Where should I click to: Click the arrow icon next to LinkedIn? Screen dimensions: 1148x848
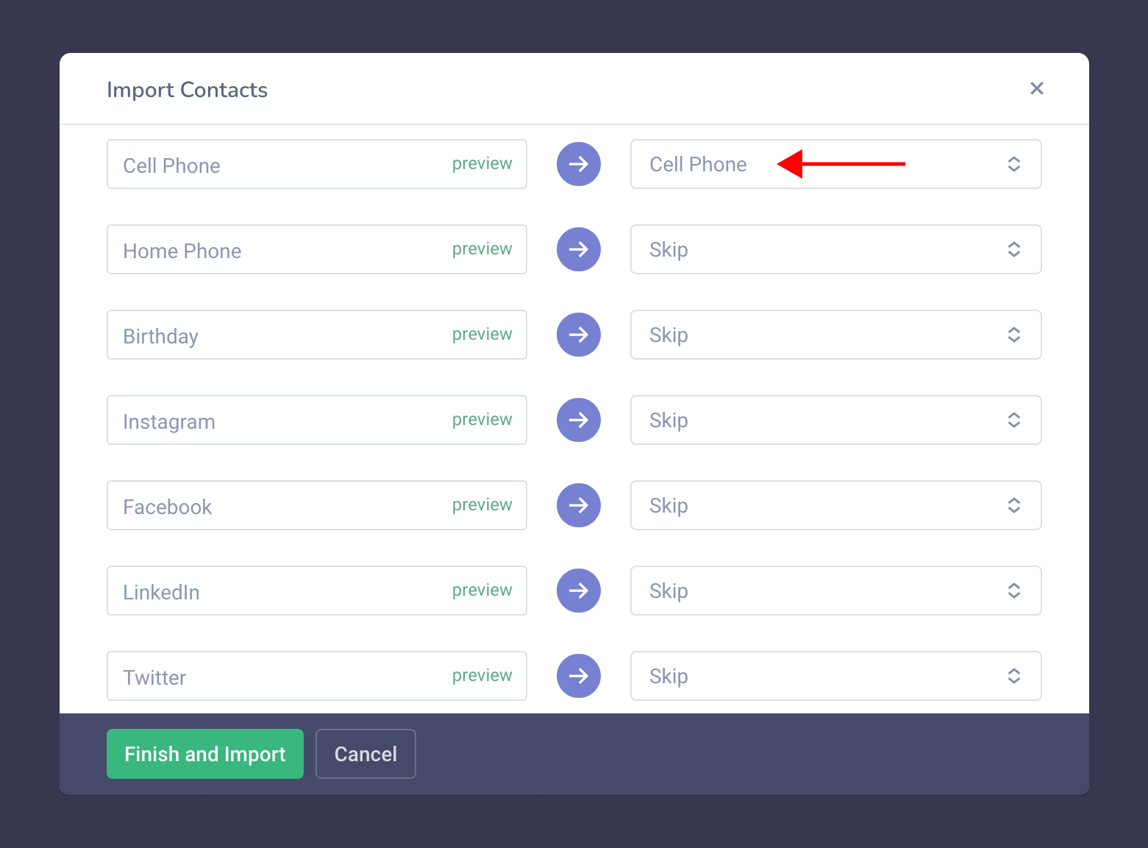pos(579,591)
